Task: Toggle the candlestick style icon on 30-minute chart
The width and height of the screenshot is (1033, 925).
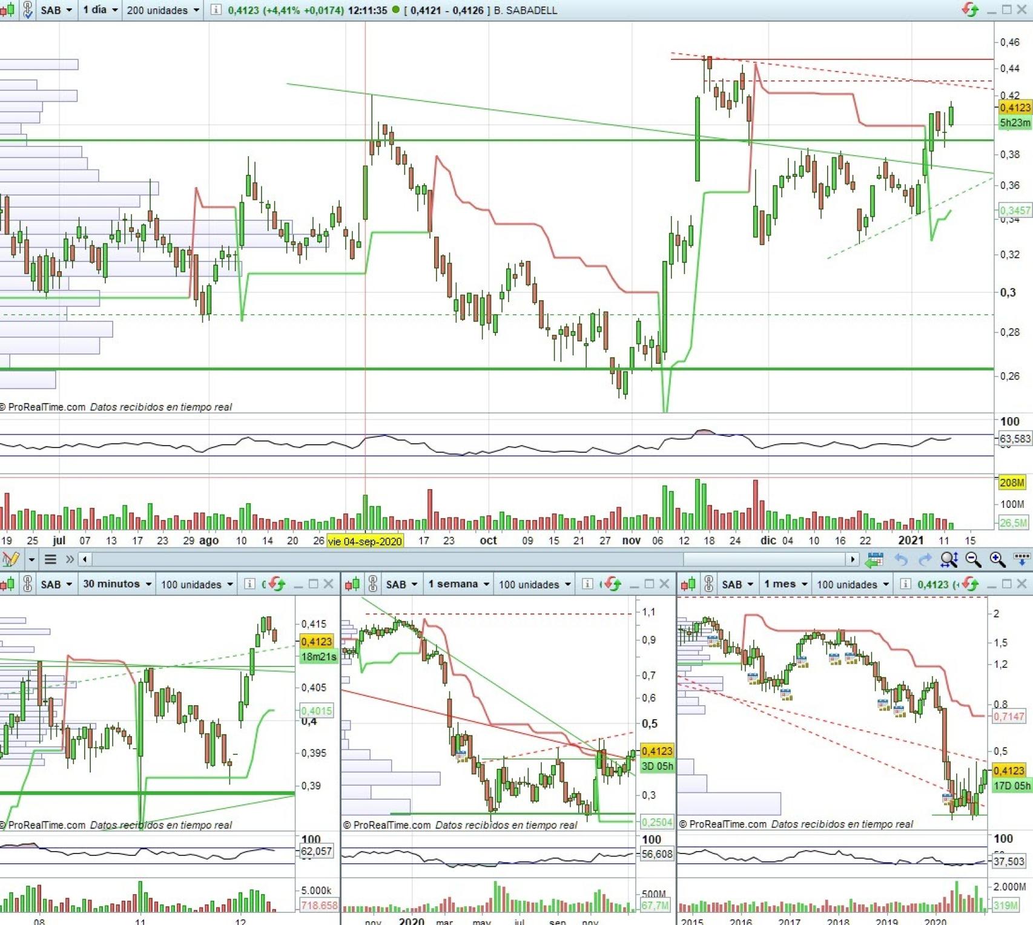Action: pyautogui.click(x=7, y=584)
